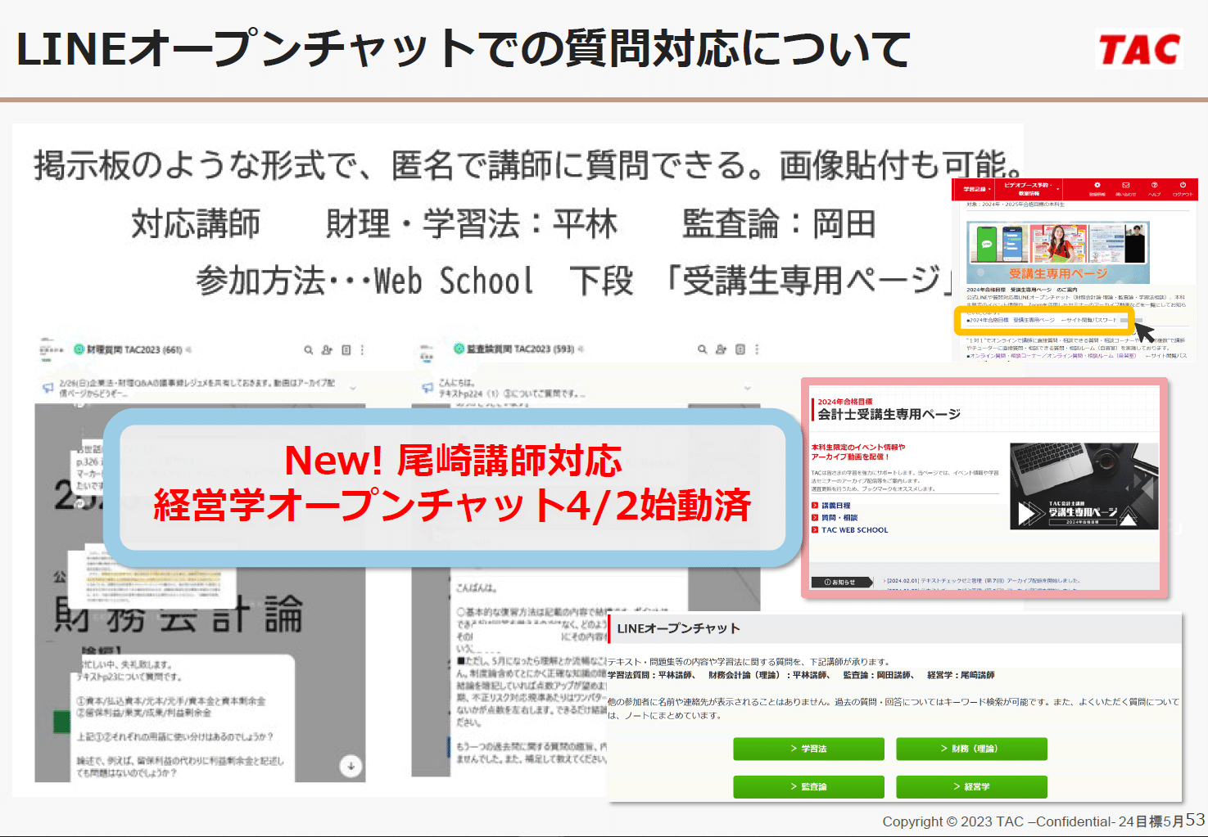Expand the 学習記録 dropdown arrow

(990, 188)
